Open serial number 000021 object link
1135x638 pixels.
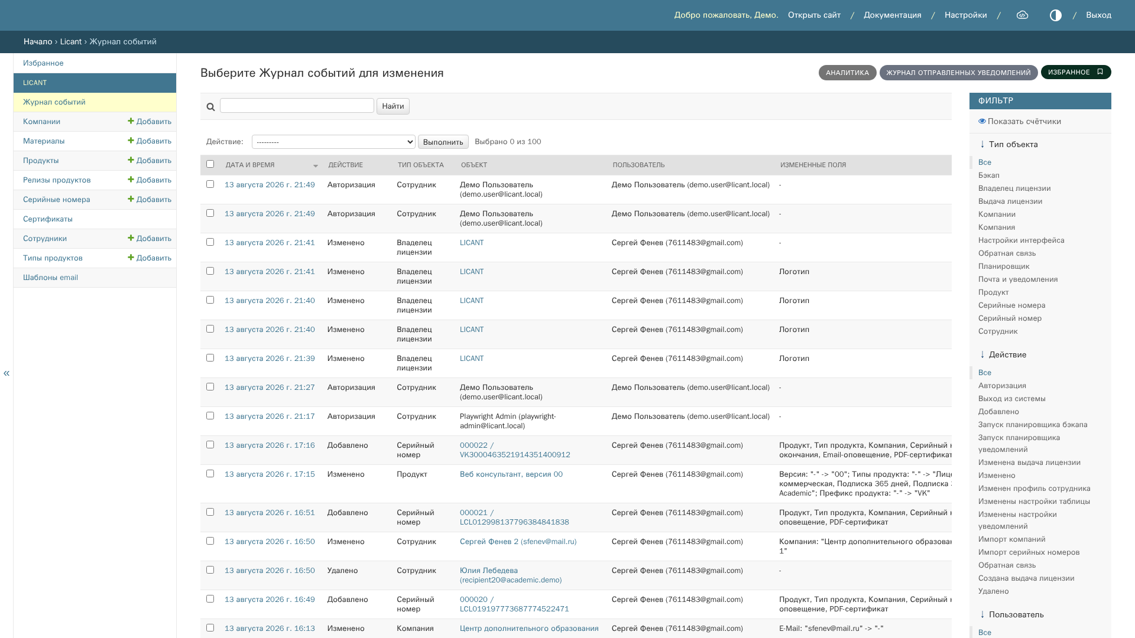(514, 517)
